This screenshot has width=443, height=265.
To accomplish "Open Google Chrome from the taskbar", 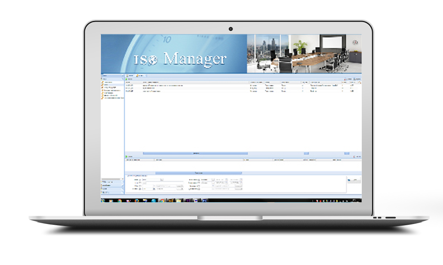I will click(119, 201).
